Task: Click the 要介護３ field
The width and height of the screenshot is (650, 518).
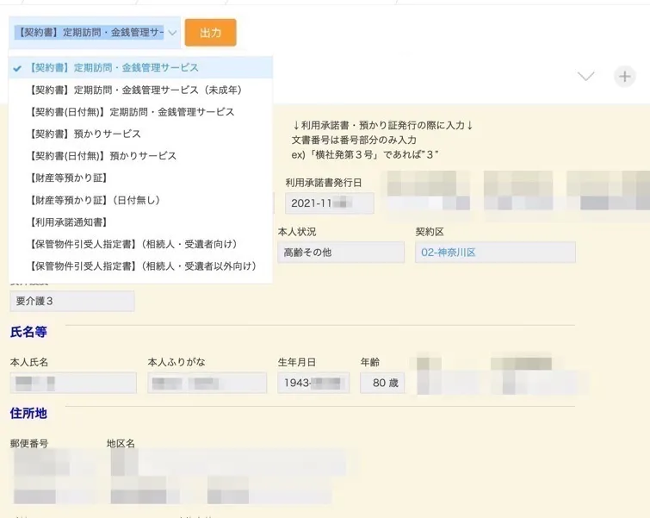Action: [x=72, y=301]
